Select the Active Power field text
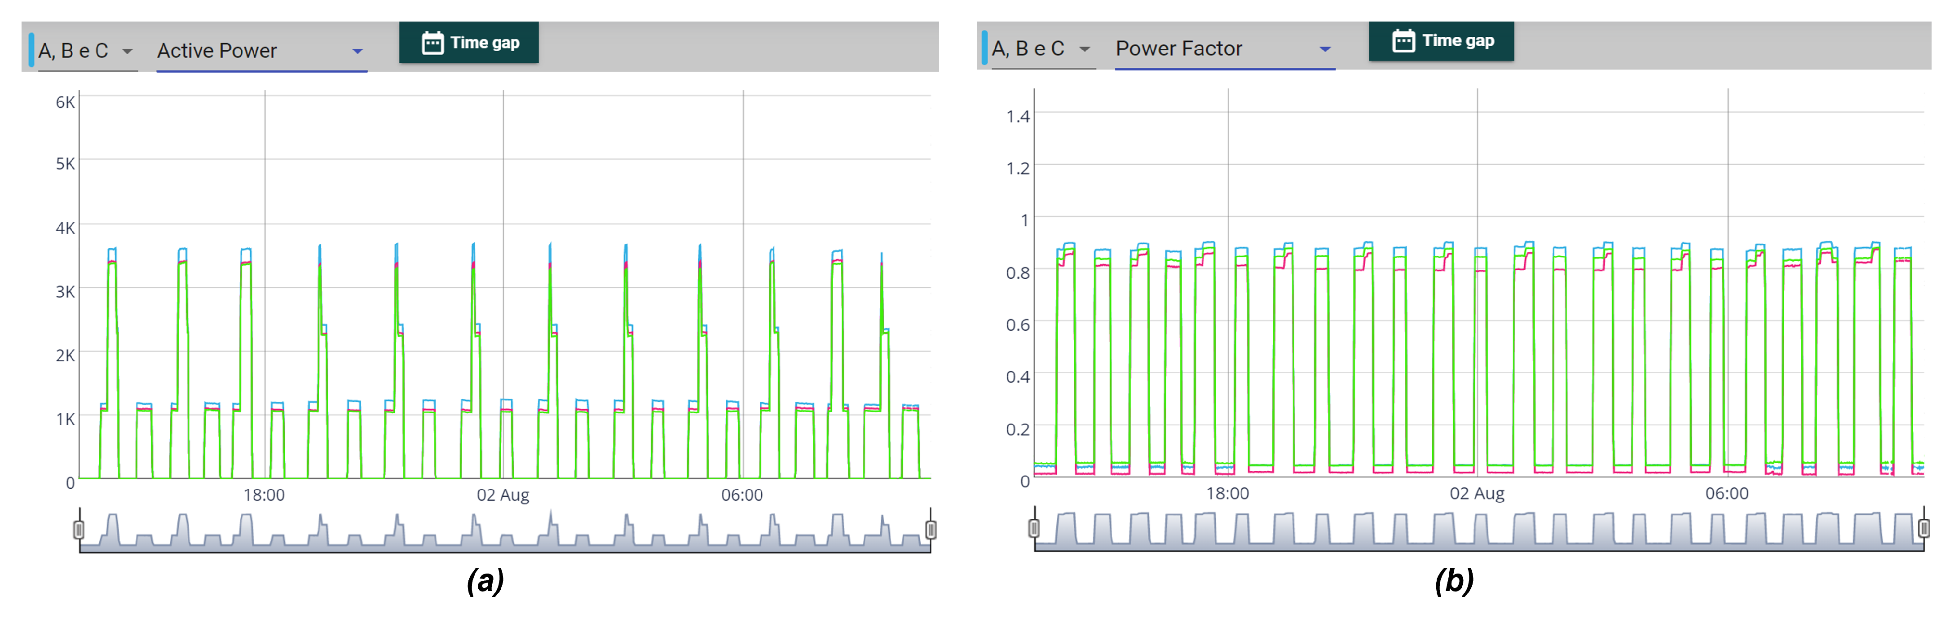This screenshot has width=1950, height=618. pyautogui.click(x=217, y=51)
